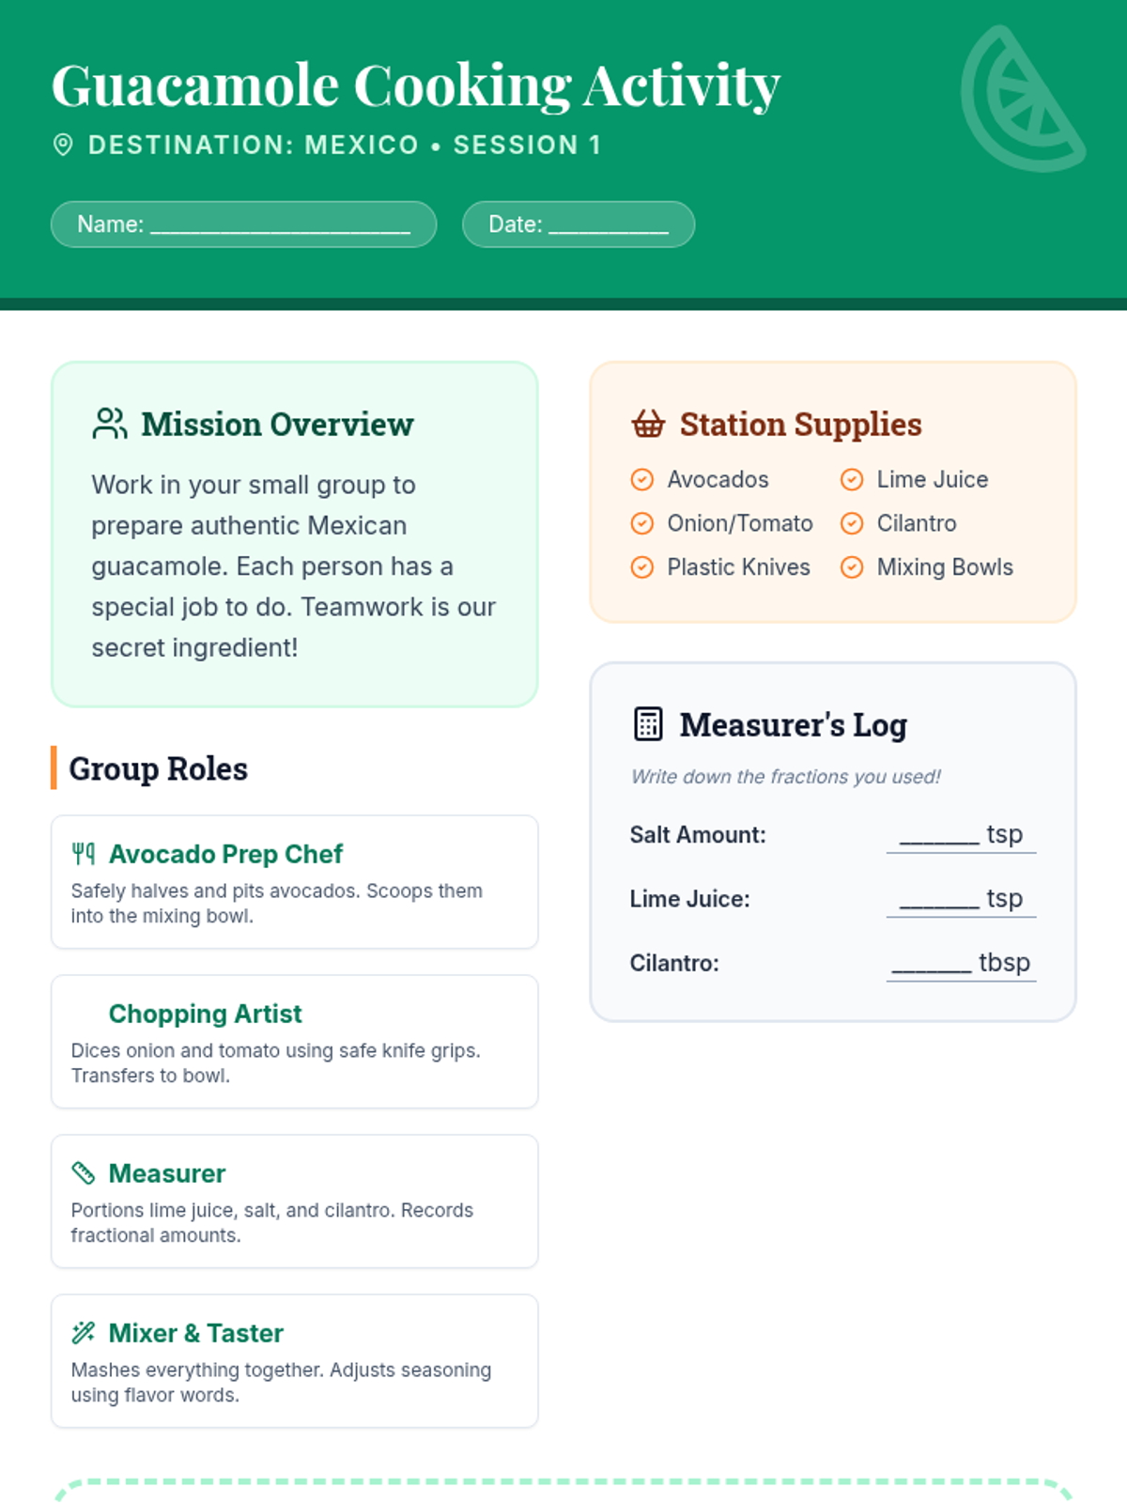Click the calculator icon beside Measurer's Log
This screenshot has width=1127, height=1503.
648,724
